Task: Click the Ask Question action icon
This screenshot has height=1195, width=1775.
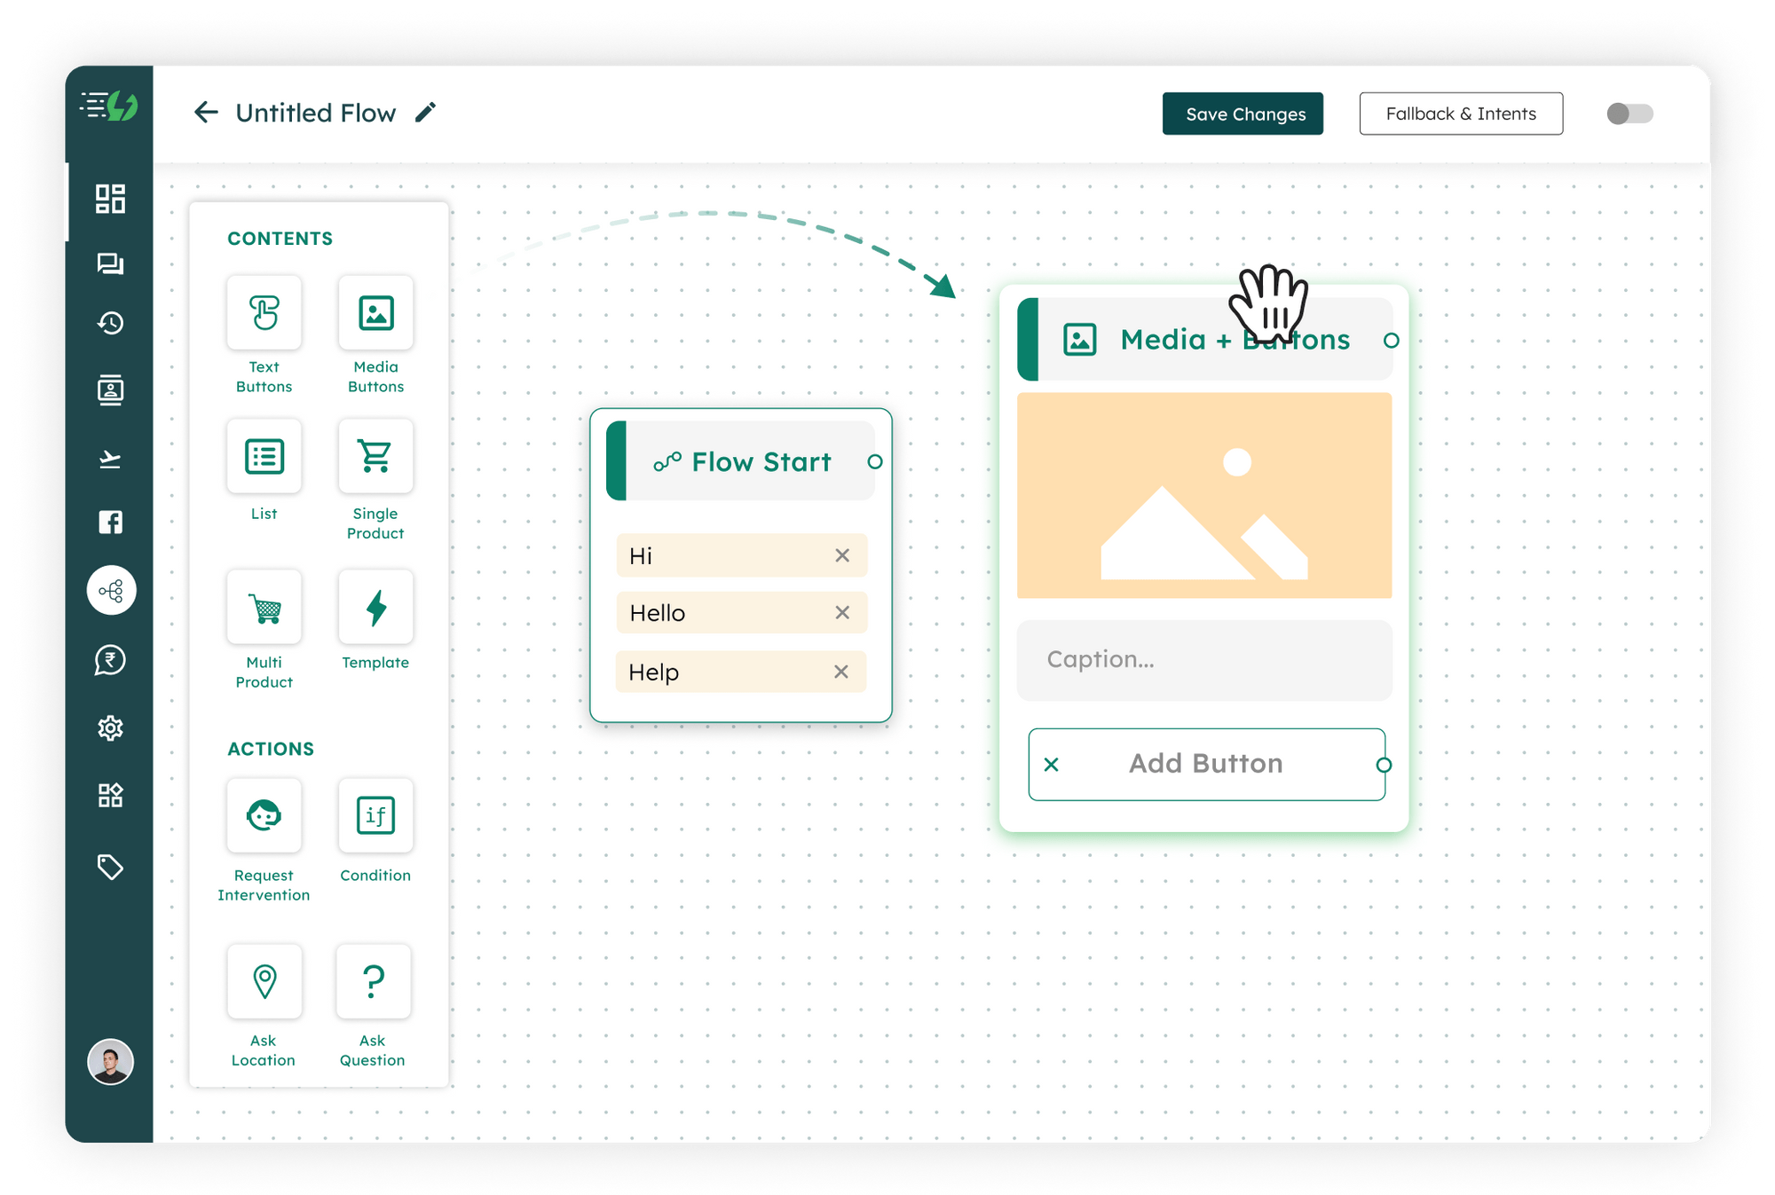Action: [374, 981]
